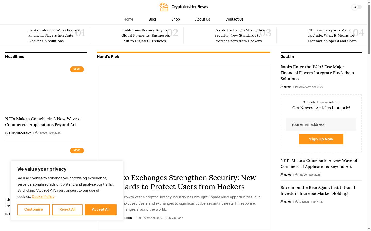
Task: Open the Home menu item
Action: 128,19
